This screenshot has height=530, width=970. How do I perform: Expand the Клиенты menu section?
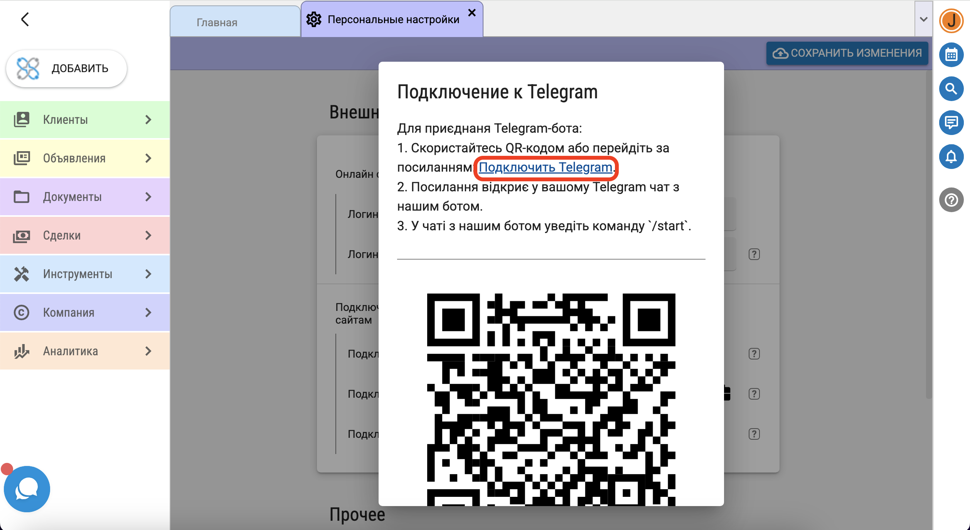85,120
